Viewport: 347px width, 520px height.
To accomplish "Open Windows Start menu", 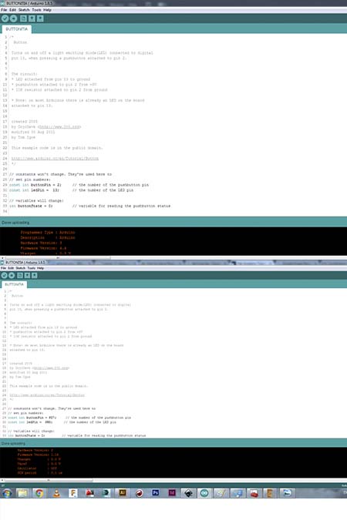I will 7,493.
